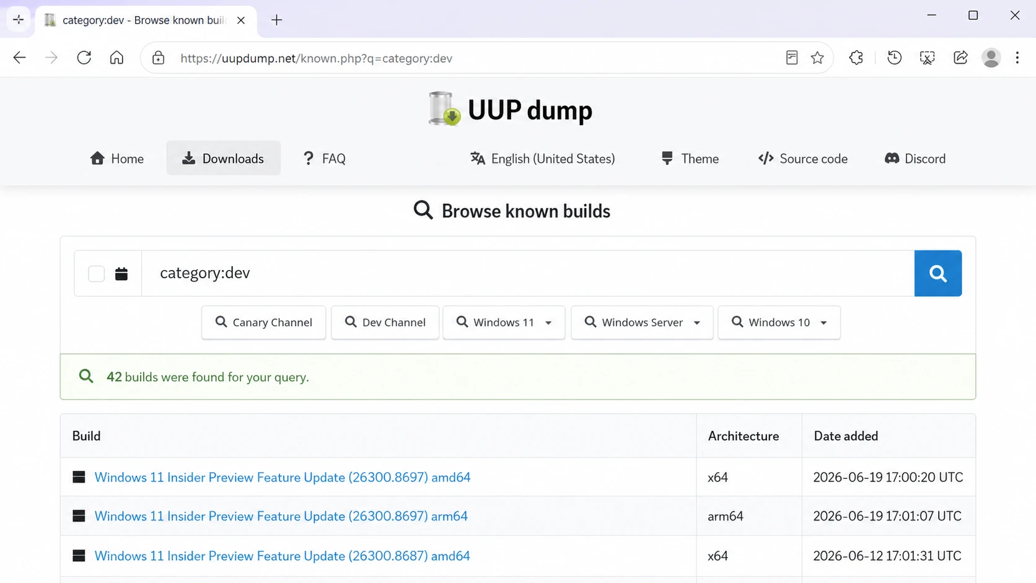
Task: Open browser history icon
Action: (894, 58)
